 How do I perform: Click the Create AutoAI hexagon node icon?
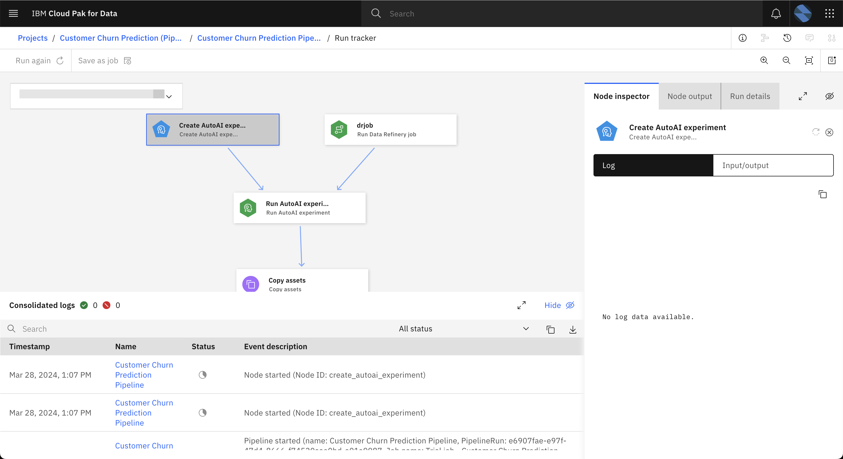(161, 130)
